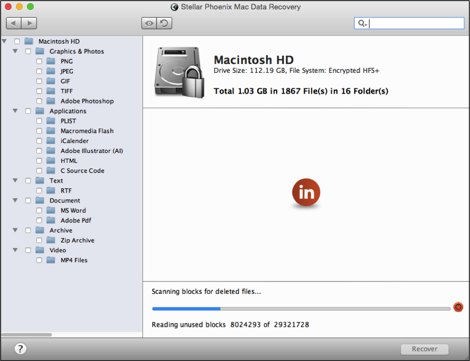Screen dimensions: 470x361
Task: Check the MP4 Files checkbox
Action: coord(40,260)
